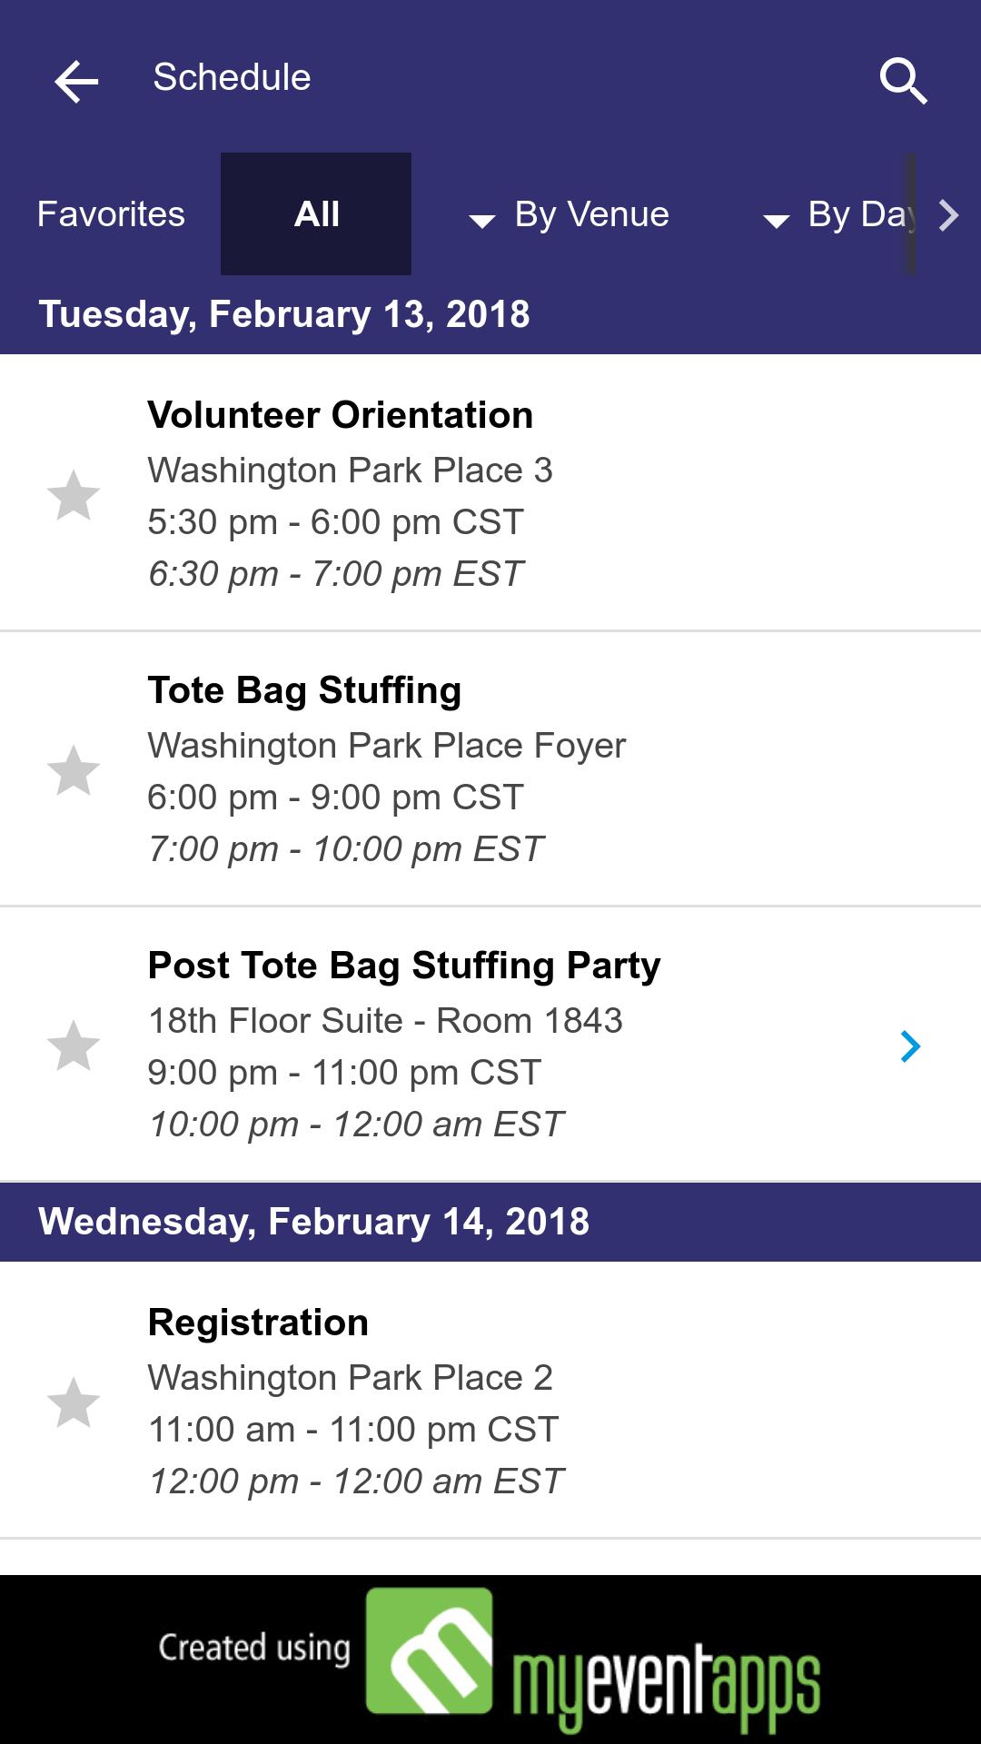Open the Volunteer Orientation event title
This screenshot has width=981, height=1744.
pos(341,415)
